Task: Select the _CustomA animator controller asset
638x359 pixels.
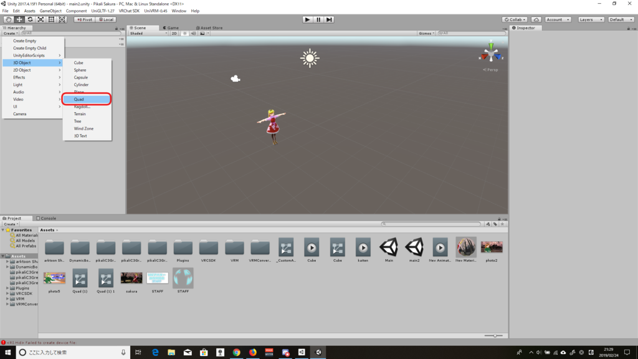Action: click(286, 250)
